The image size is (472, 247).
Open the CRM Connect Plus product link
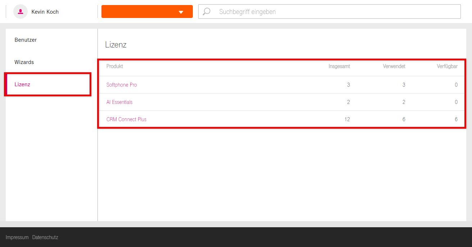[x=126, y=119]
